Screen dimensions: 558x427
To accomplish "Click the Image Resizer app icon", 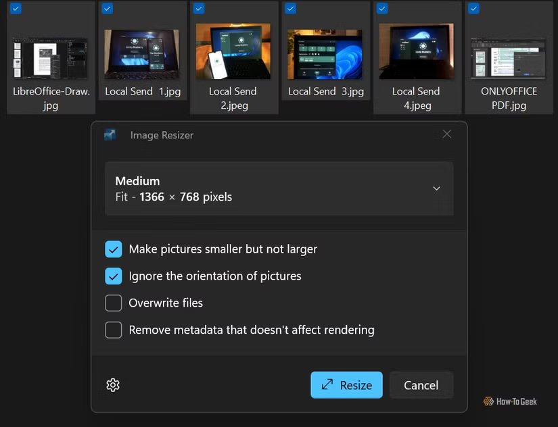I will coord(110,134).
